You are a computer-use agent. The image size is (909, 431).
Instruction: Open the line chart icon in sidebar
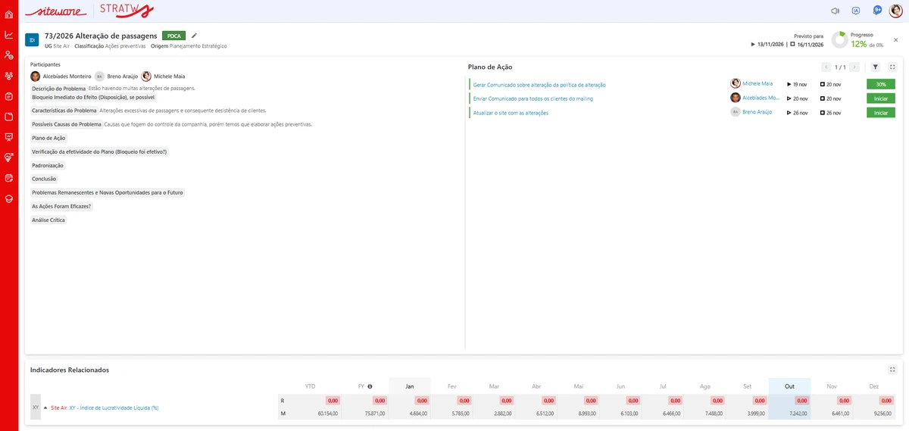[9, 35]
